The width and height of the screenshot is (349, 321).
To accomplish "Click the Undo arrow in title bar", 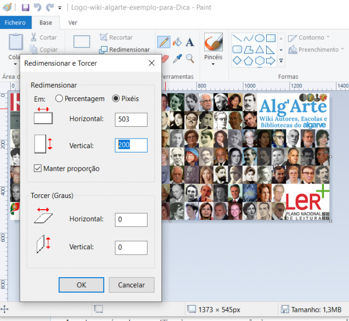I will point(37,7).
